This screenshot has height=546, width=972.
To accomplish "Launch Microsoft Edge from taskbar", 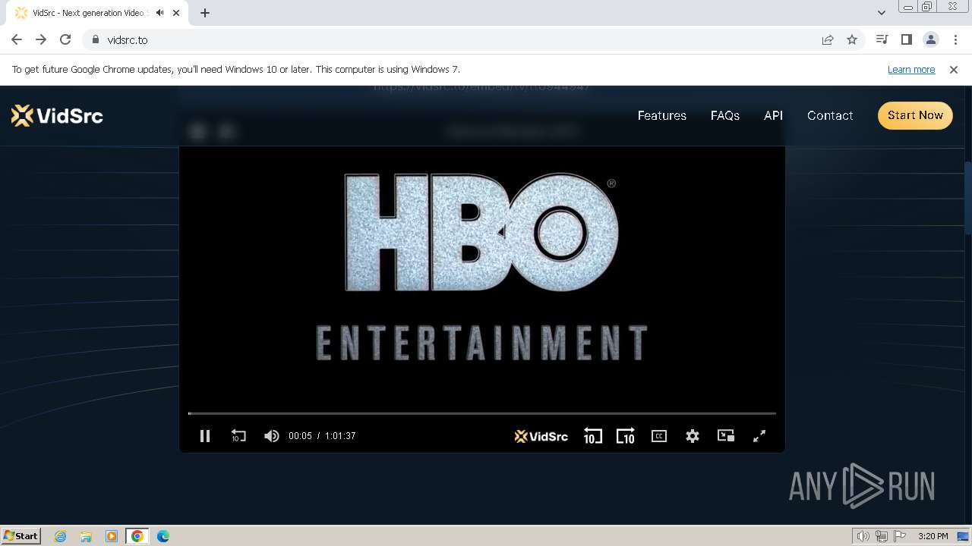I will tap(163, 536).
